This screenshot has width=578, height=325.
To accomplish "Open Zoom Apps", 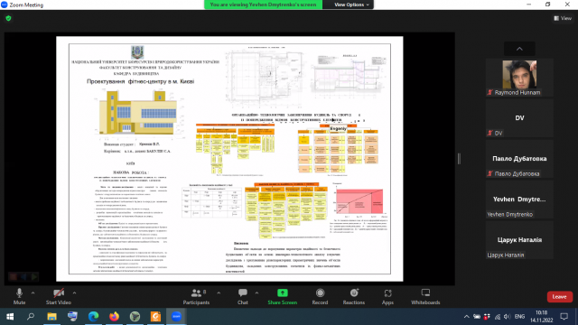I will (387, 296).
